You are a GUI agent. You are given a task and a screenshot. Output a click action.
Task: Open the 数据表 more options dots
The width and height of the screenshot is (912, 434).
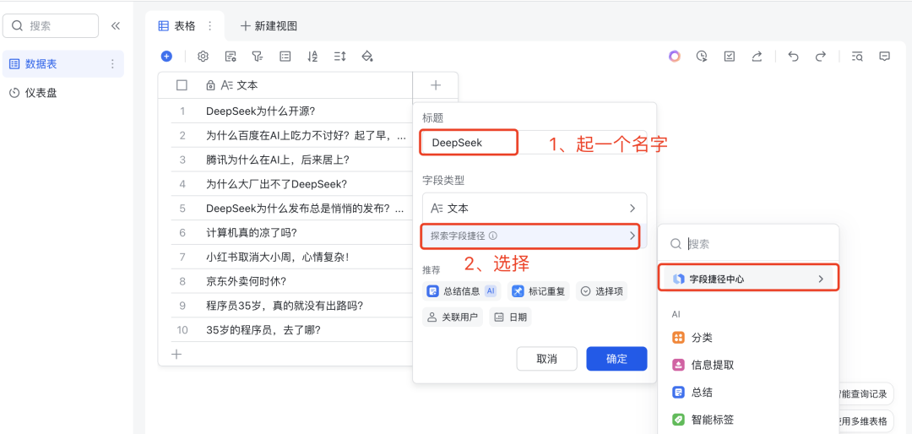(113, 64)
